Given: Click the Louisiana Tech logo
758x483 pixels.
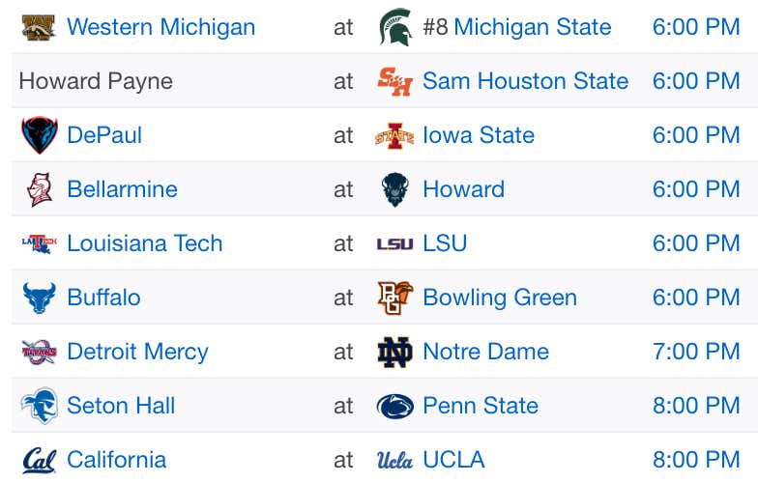Looking at the screenshot, I should click(x=39, y=243).
